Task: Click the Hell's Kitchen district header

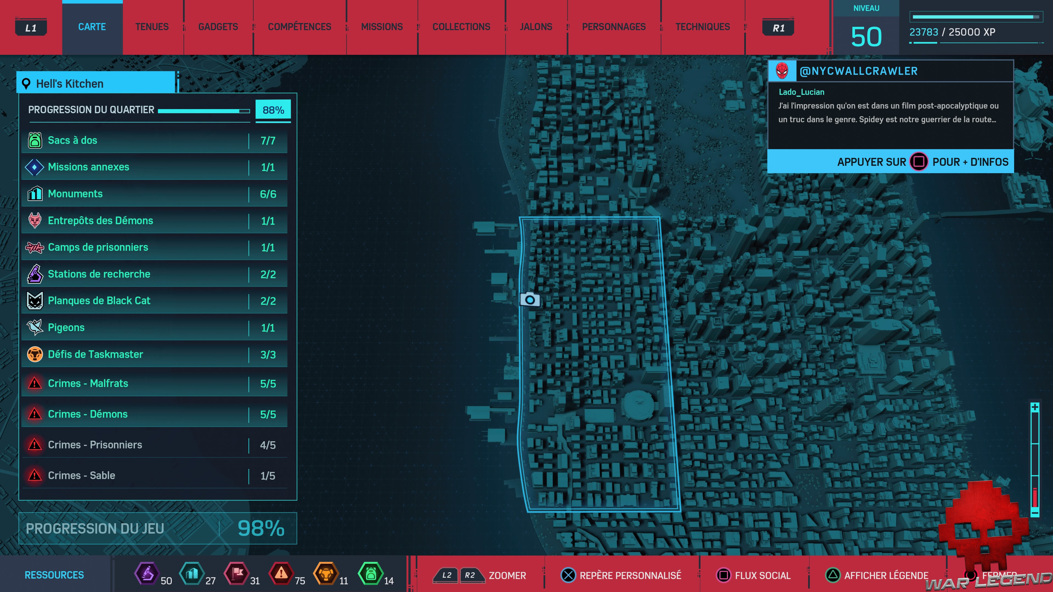Action: coord(96,83)
